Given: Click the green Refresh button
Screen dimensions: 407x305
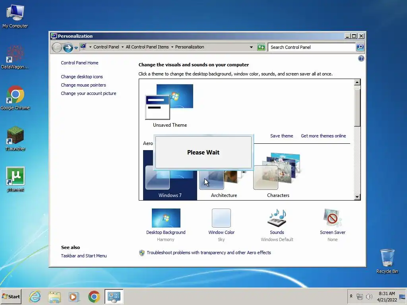Looking at the screenshot, I should coord(261,47).
